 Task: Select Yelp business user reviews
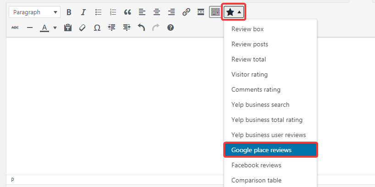click(270, 135)
